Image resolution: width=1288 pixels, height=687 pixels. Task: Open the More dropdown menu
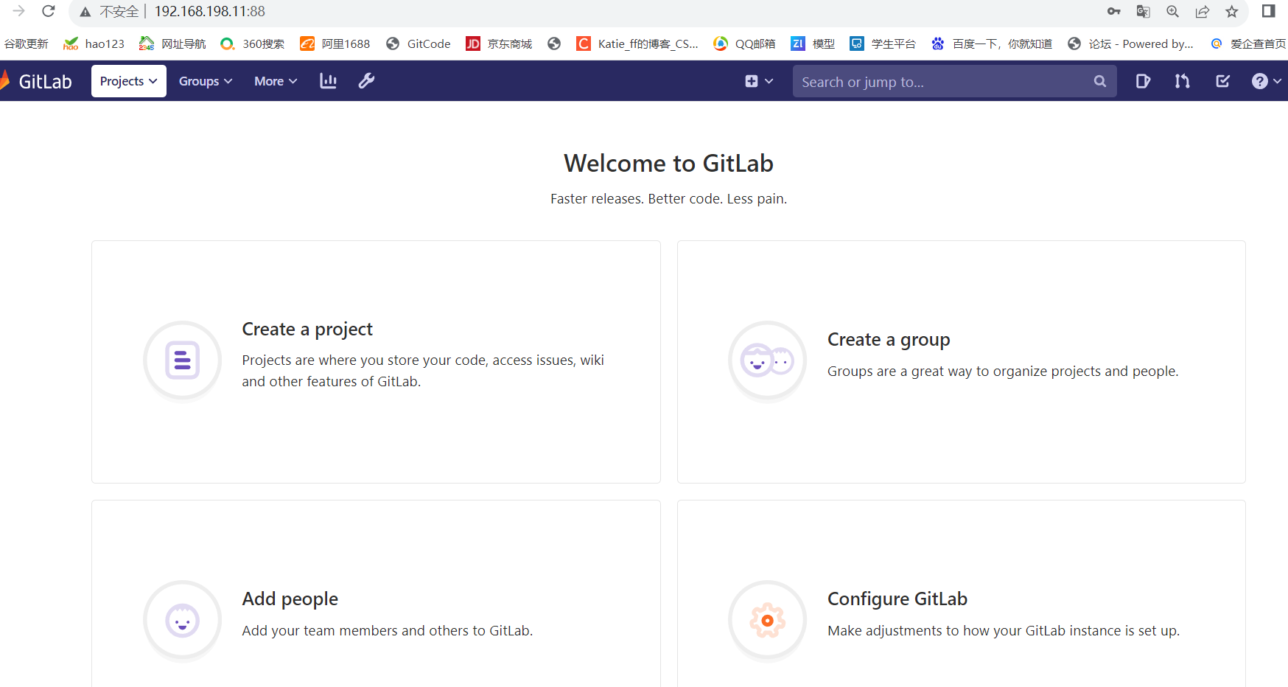point(276,81)
